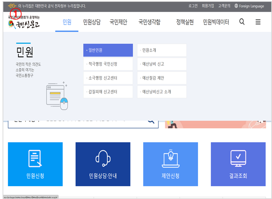Click the partially hidden search input field
This screenshot has height=199, width=272.
[x=83, y=124]
